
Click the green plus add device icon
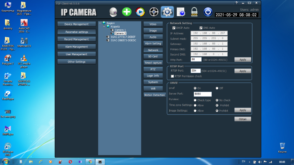(x=127, y=12)
